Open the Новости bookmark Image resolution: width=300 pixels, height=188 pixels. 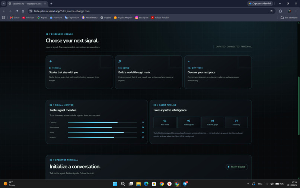click(x=56, y=18)
